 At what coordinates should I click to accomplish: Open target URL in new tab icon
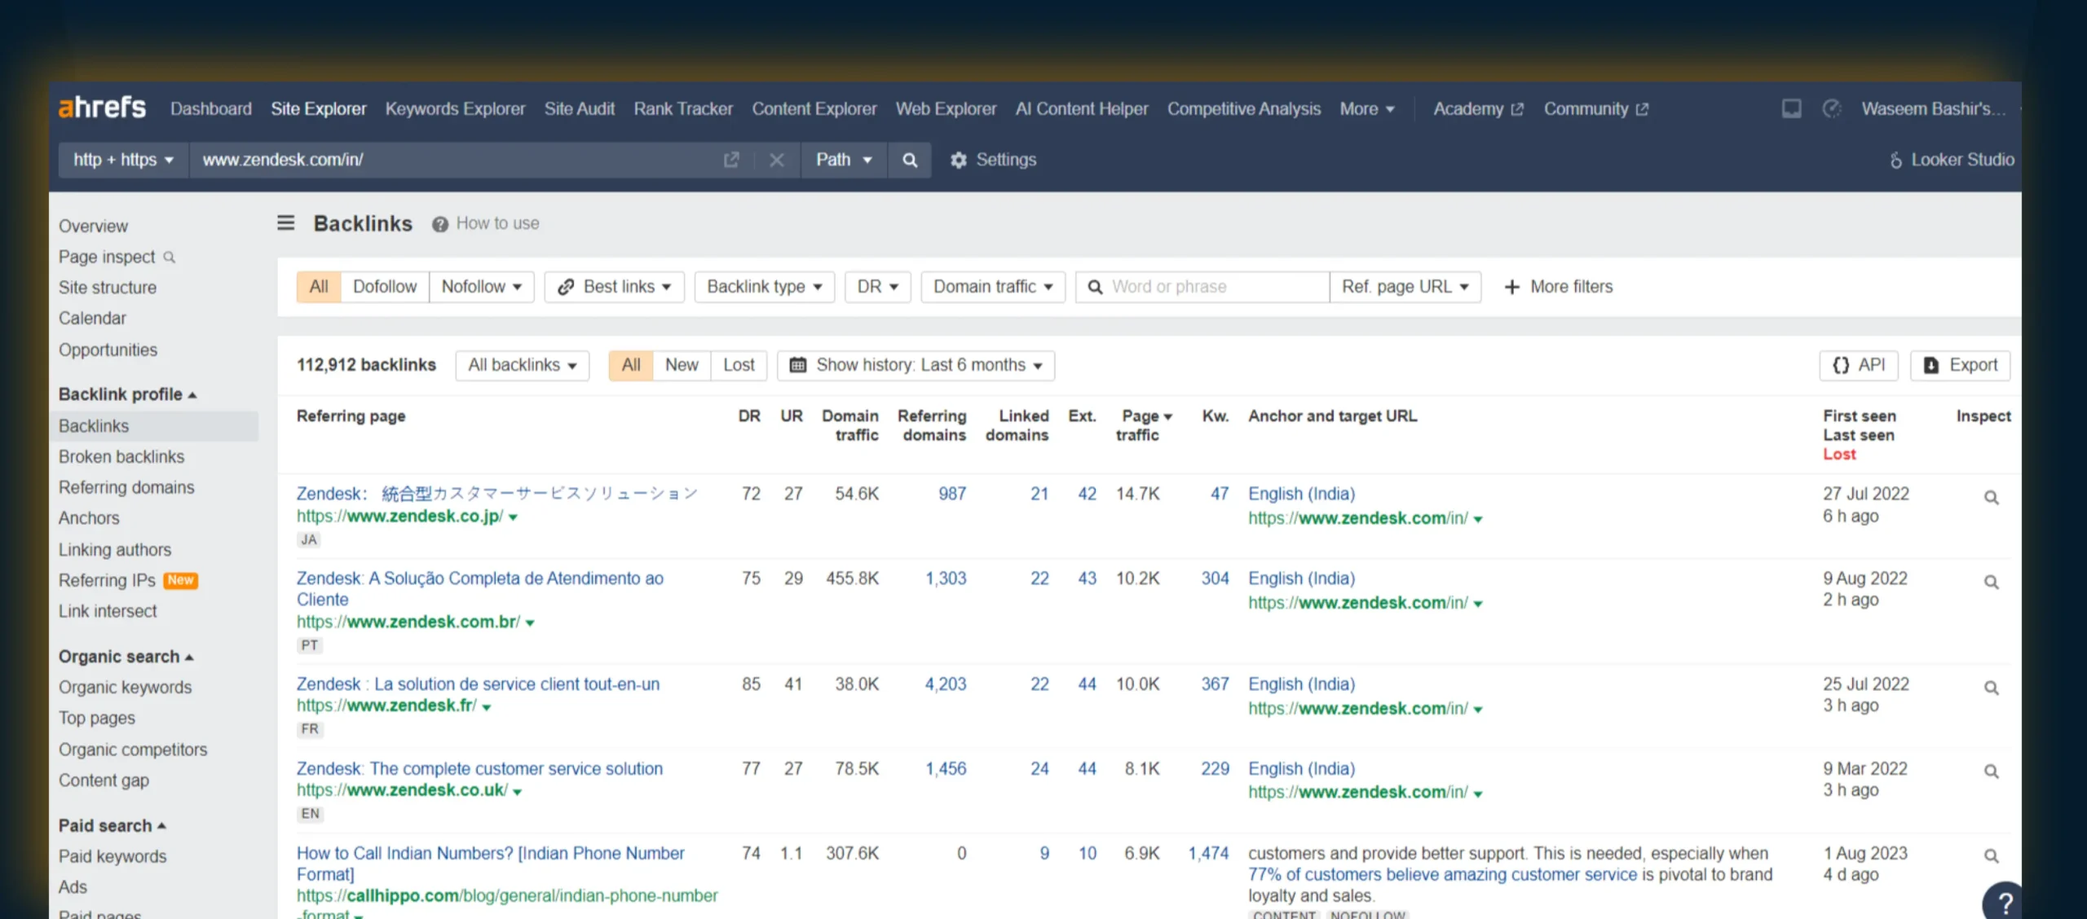click(731, 160)
